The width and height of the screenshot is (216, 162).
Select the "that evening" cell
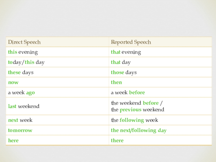pos(126,52)
